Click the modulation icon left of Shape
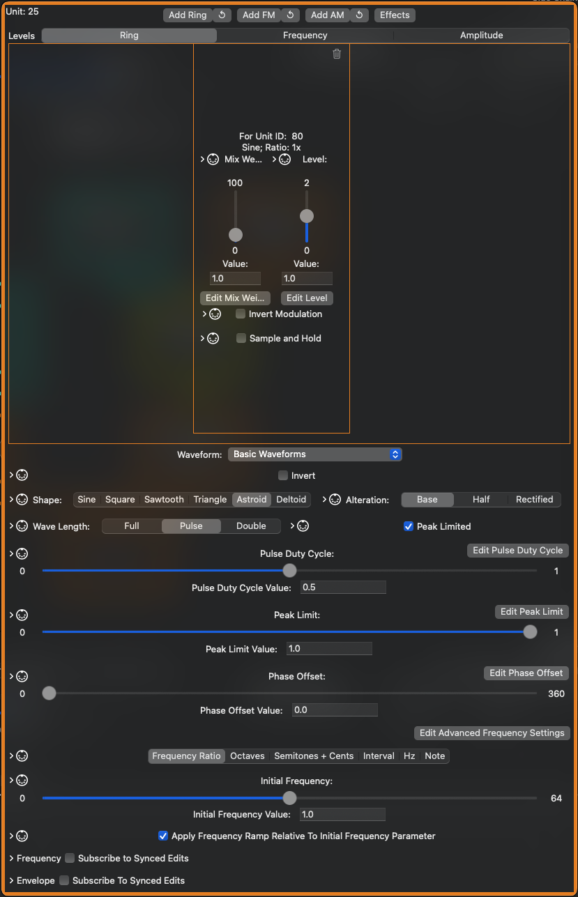Screen dimensions: 578x897 [22, 500]
